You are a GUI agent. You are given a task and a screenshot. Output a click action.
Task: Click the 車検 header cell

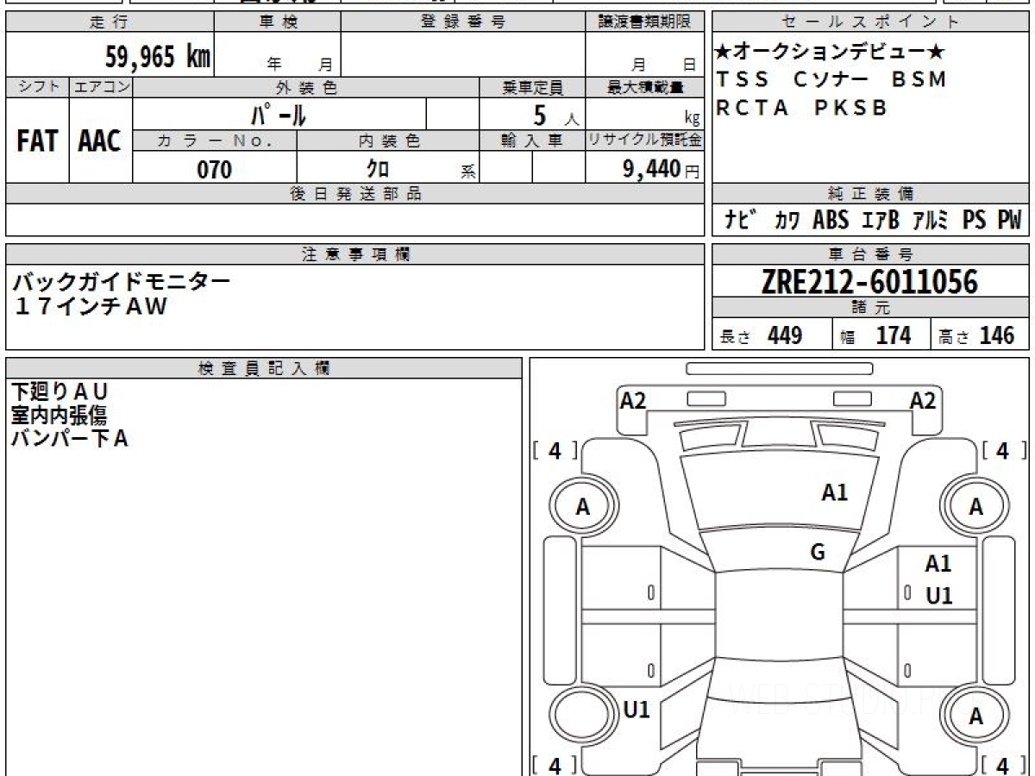278,22
